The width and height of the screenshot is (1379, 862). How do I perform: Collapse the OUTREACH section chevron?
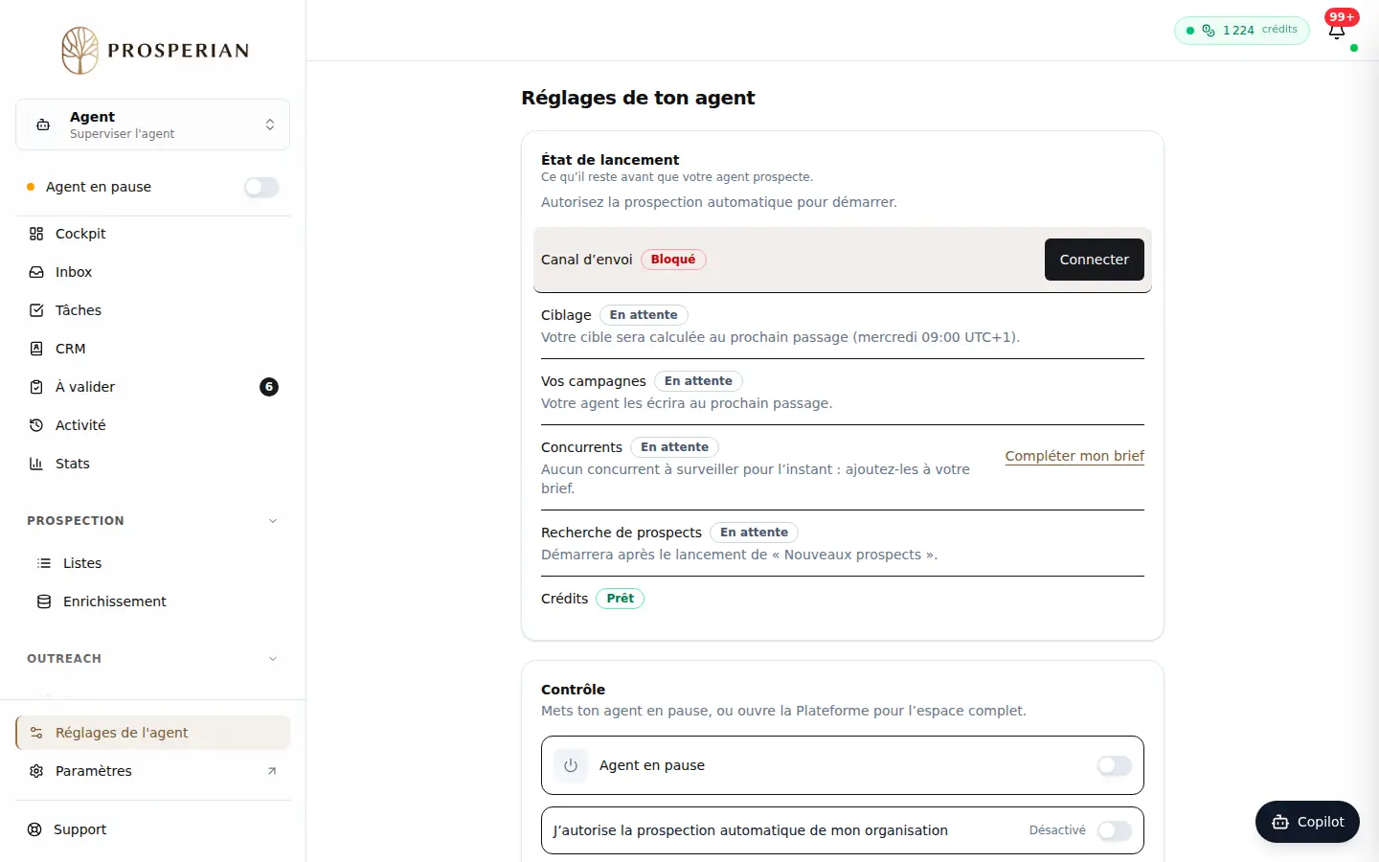(x=273, y=659)
